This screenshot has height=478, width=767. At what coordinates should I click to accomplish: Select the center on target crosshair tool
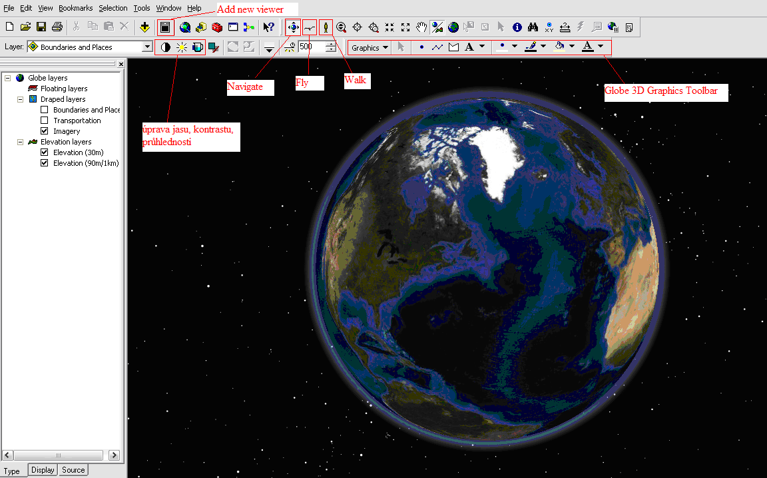pyautogui.click(x=357, y=27)
